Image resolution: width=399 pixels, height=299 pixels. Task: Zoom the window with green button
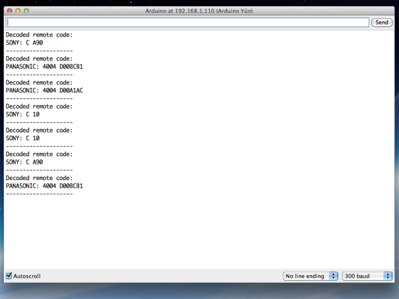pyautogui.click(x=26, y=11)
